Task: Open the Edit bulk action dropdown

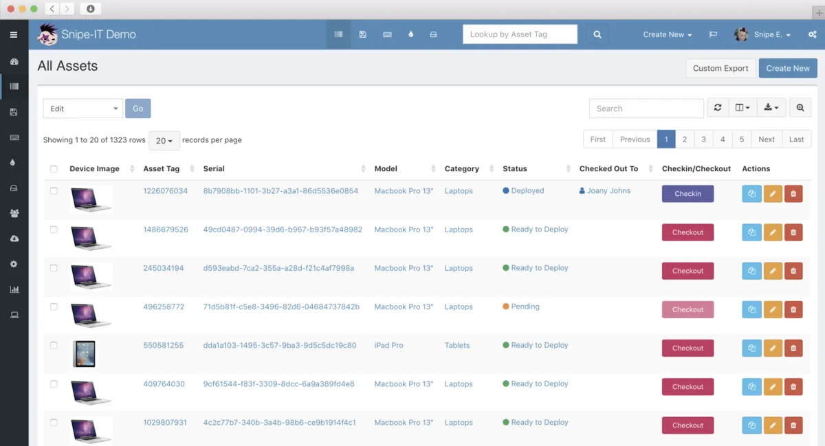Action: tap(82, 109)
